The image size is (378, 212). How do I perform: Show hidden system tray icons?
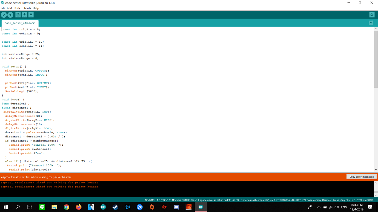point(319,207)
